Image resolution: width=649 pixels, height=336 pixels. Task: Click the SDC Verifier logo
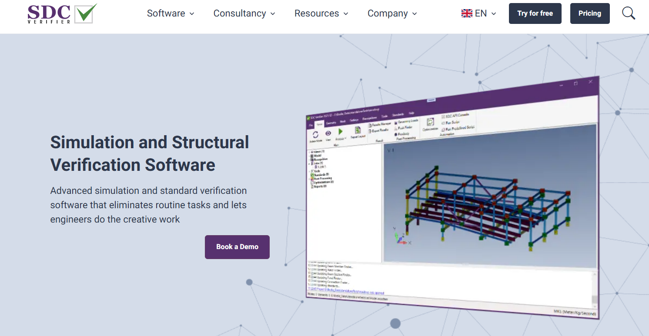point(62,13)
